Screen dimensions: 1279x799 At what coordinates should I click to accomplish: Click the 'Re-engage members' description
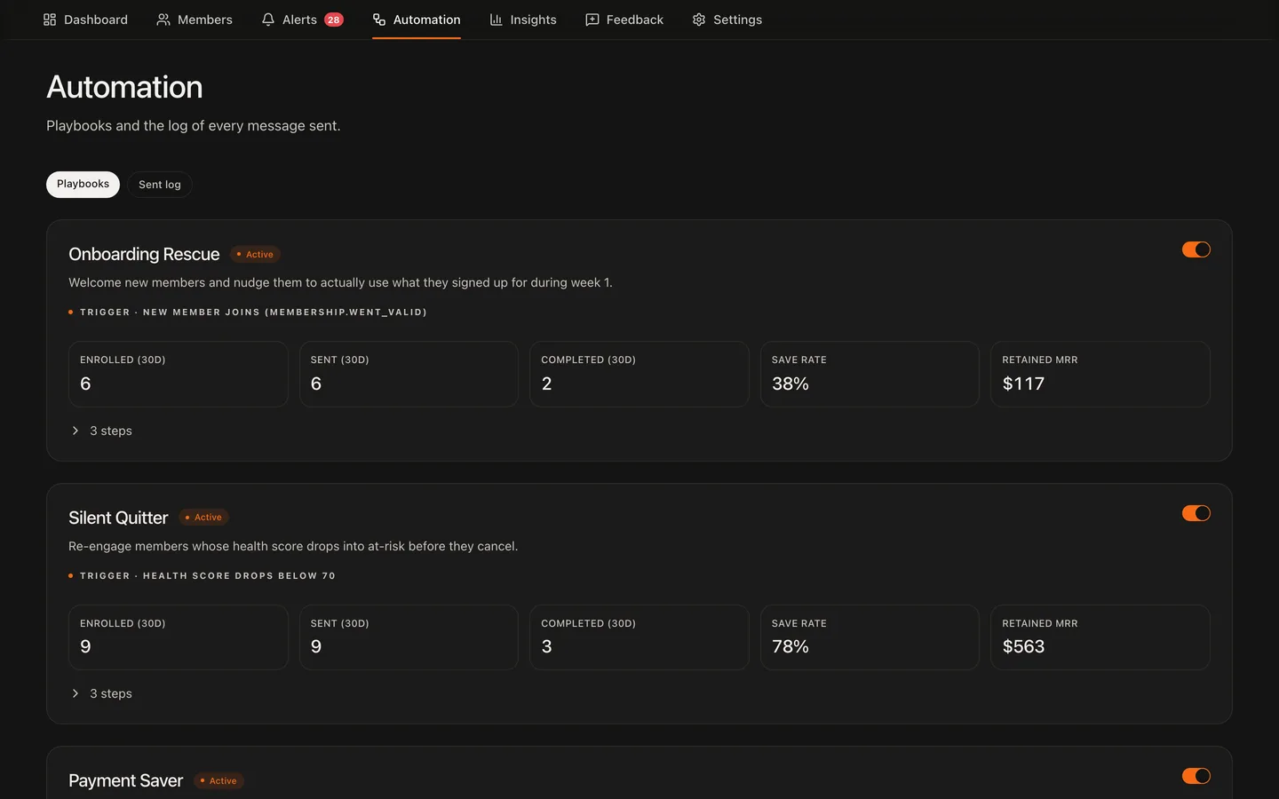[293, 546]
